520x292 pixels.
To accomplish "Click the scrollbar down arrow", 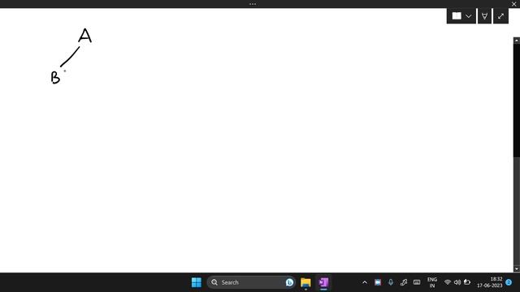I will [x=517, y=269].
